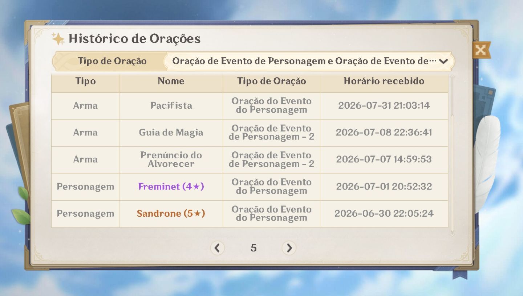Image resolution: width=523 pixels, height=296 pixels.
Task: Select Prenúncio do Alvorecer entry
Action: 171,159
